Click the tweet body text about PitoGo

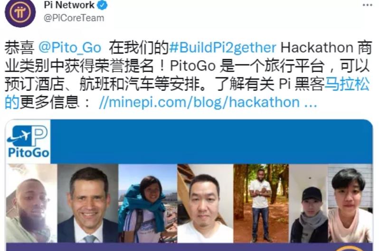[x=187, y=75]
